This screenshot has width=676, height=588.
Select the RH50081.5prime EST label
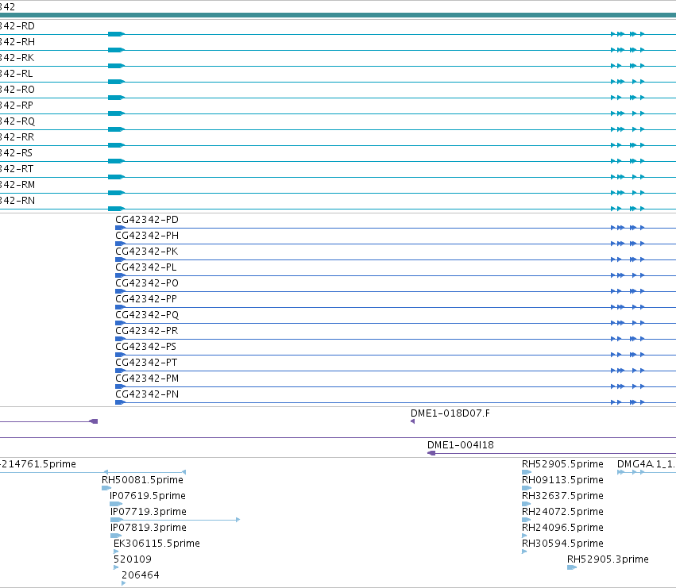click(x=143, y=480)
